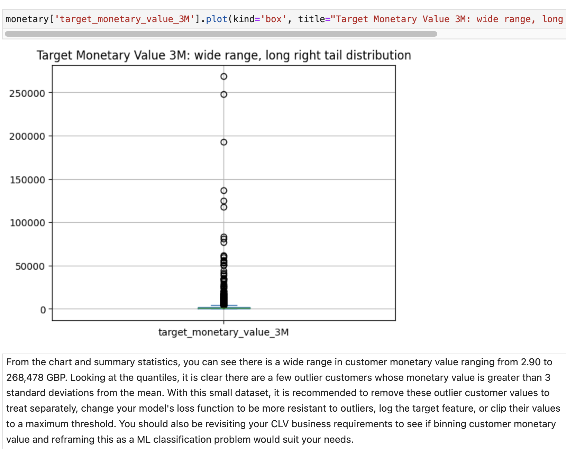Screen dimensions: 566x449
Task: Click the chart title 'Target Monetary Value 3M'
Action: pyautogui.click(x=224, y=55)
